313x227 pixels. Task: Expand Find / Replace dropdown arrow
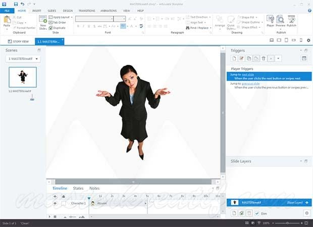click(x=211, y=28)
